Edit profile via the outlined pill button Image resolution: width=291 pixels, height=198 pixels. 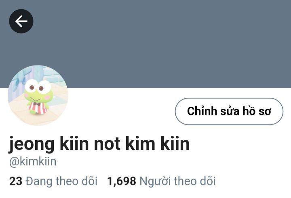pyautogui.click(x=229, y=112)
